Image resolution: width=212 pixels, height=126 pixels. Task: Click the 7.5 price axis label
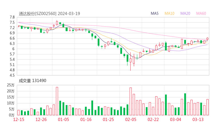12,22
